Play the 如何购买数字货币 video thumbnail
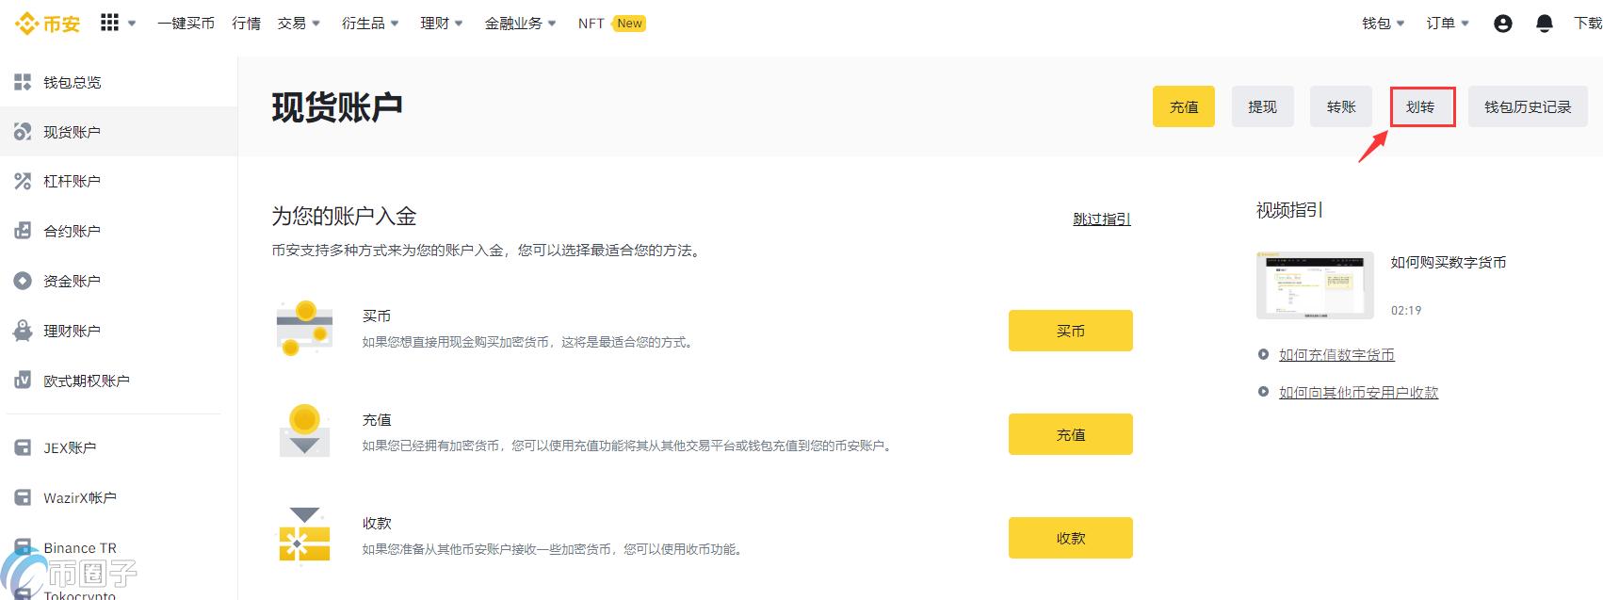The width and height of the screenshot is (1603, 600). (x=1315, y=285)
